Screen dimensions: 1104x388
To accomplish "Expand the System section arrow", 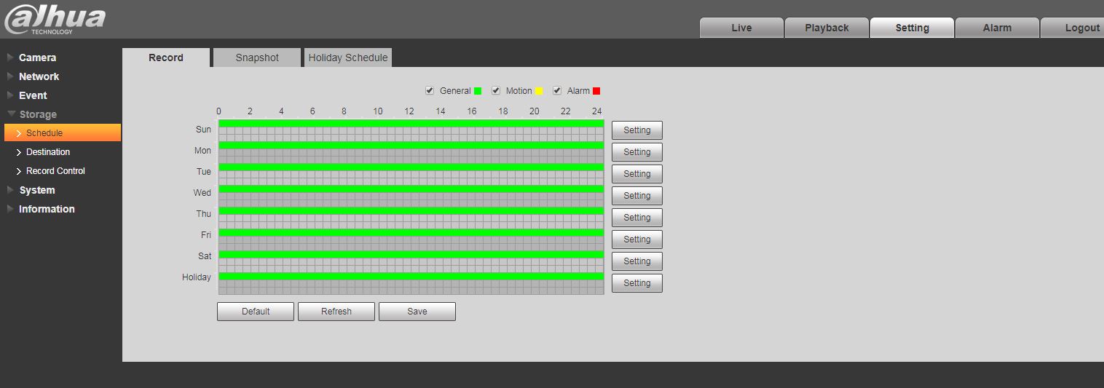I will pos(10,190).
